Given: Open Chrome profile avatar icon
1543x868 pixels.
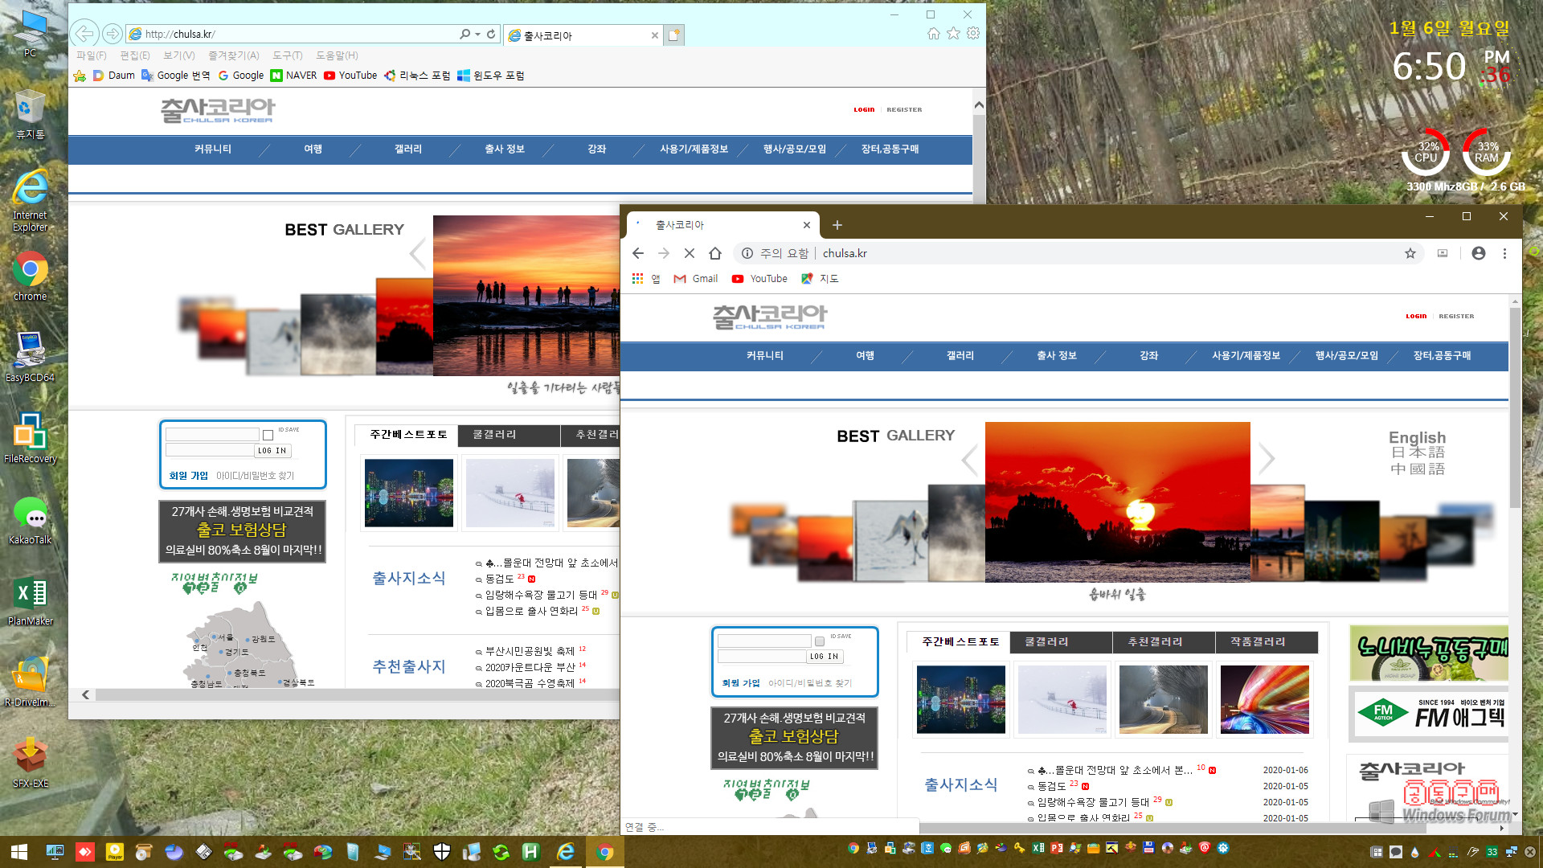Looking at the screenshot, I should coord(1479,253).
